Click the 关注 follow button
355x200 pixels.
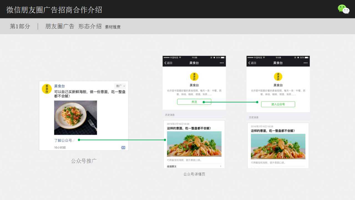pyautogui.click(x=194, y=102)
